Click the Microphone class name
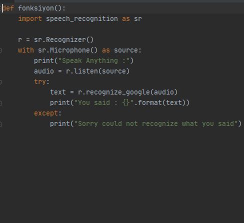 pos(69,50)
